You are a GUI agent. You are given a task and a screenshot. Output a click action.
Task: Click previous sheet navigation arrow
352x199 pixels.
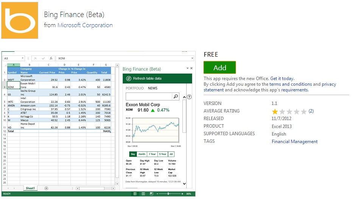(8, 188)
